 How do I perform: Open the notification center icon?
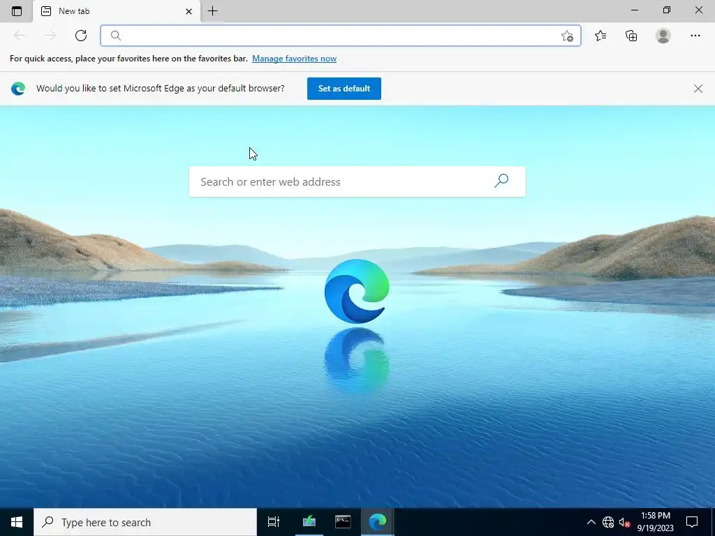[692, 522]
